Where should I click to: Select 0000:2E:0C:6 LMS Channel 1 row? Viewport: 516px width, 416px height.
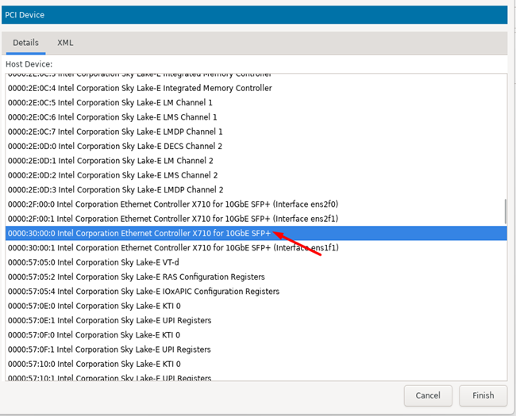tap(256, 117)
